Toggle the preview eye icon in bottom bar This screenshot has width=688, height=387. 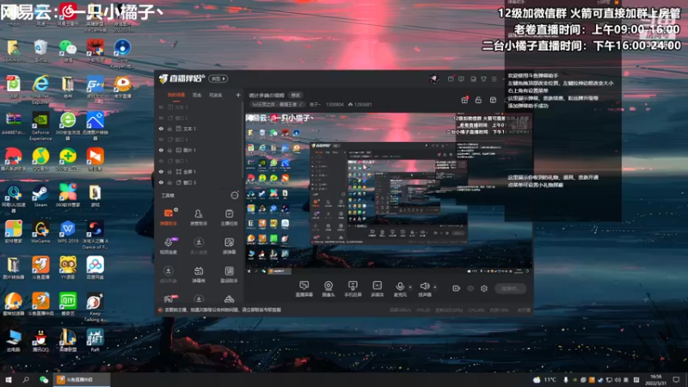470,288
